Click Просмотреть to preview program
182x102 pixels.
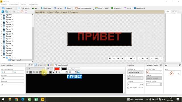[x=139, y=8]
